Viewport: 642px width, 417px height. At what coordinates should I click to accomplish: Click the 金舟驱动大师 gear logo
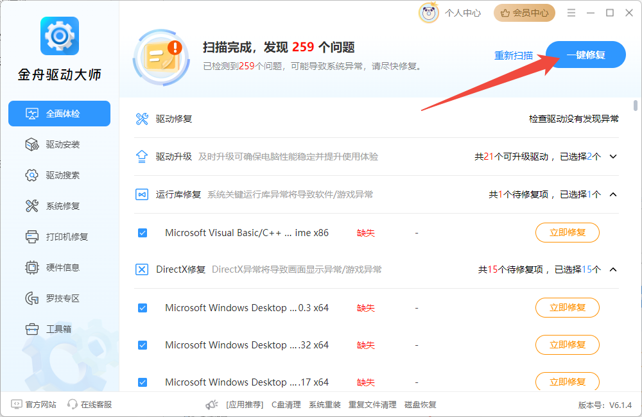pos(59,36)
